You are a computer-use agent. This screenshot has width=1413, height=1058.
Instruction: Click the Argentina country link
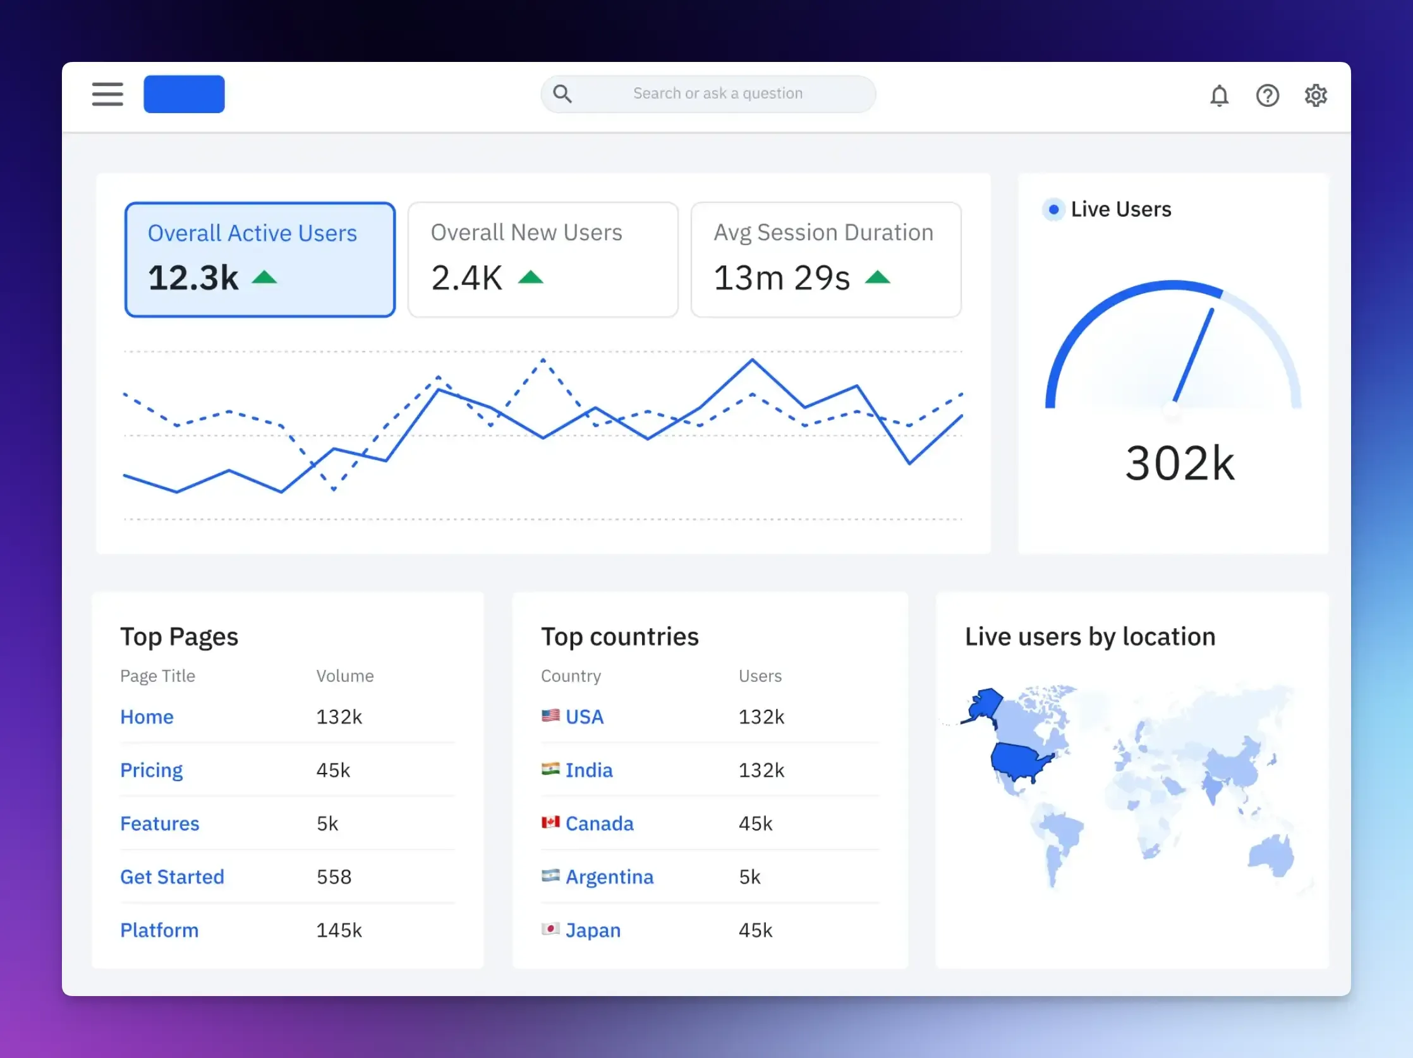tap(609, 877)
